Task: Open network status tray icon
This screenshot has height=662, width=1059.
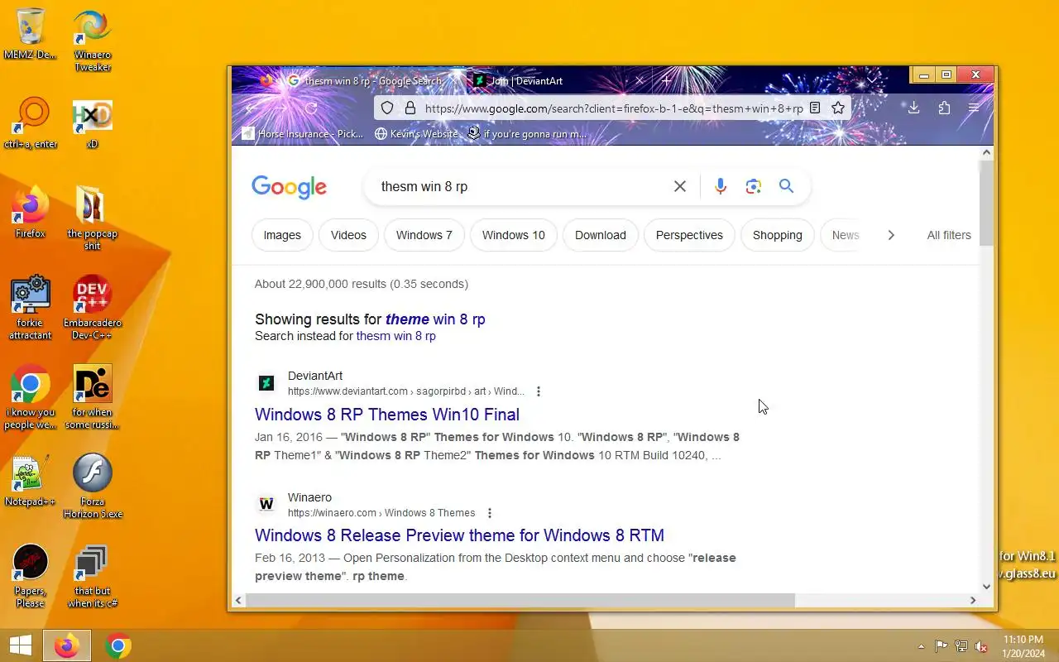Action: [961, 646]
